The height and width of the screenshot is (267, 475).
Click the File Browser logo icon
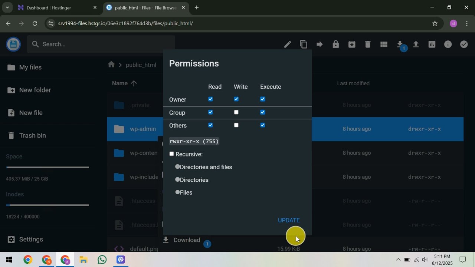(13, 44)
